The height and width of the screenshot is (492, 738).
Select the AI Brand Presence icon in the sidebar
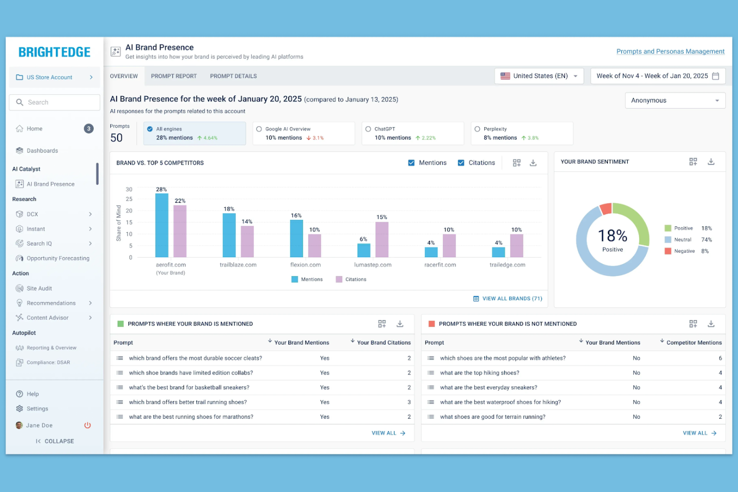tap(19, 183)
